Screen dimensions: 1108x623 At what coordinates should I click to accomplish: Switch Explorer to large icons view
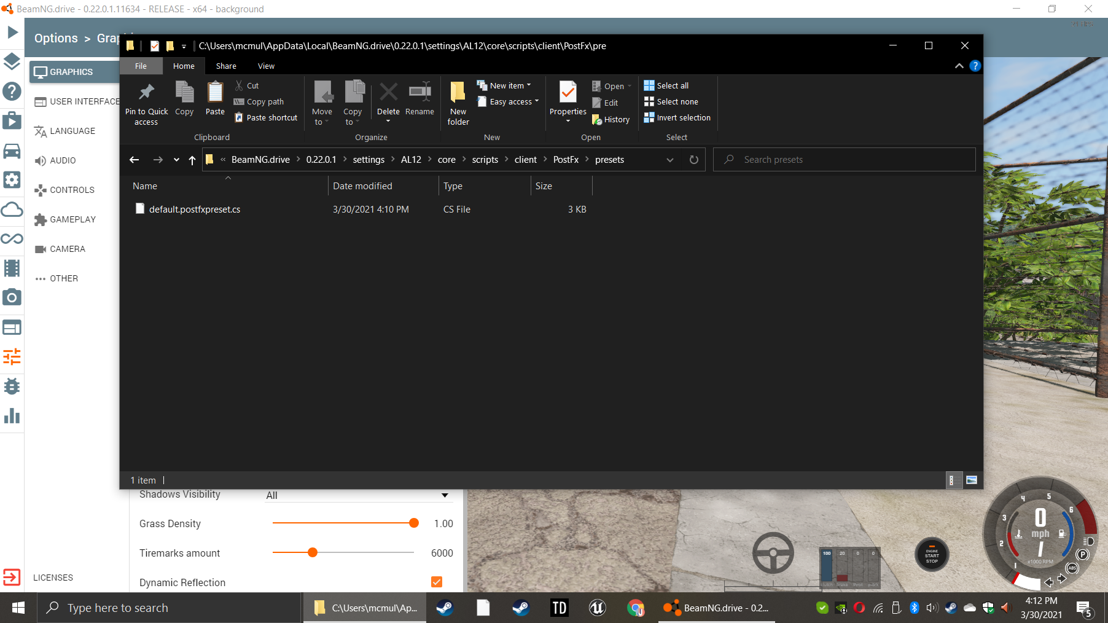(972, 480)
